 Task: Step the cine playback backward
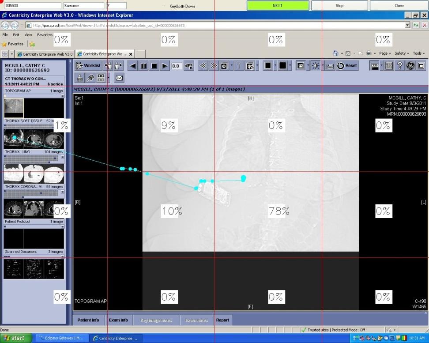(x=133, y=66)
